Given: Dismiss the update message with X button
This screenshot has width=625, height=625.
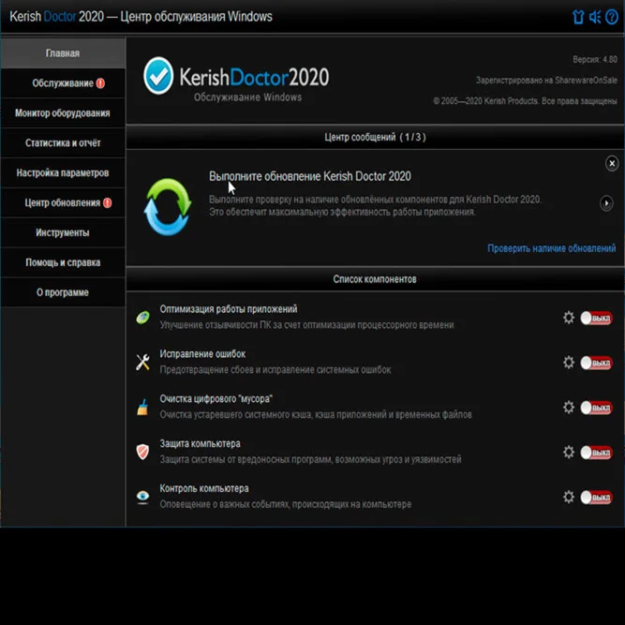Looking at the screenshot, I should (x=612, y=163).
